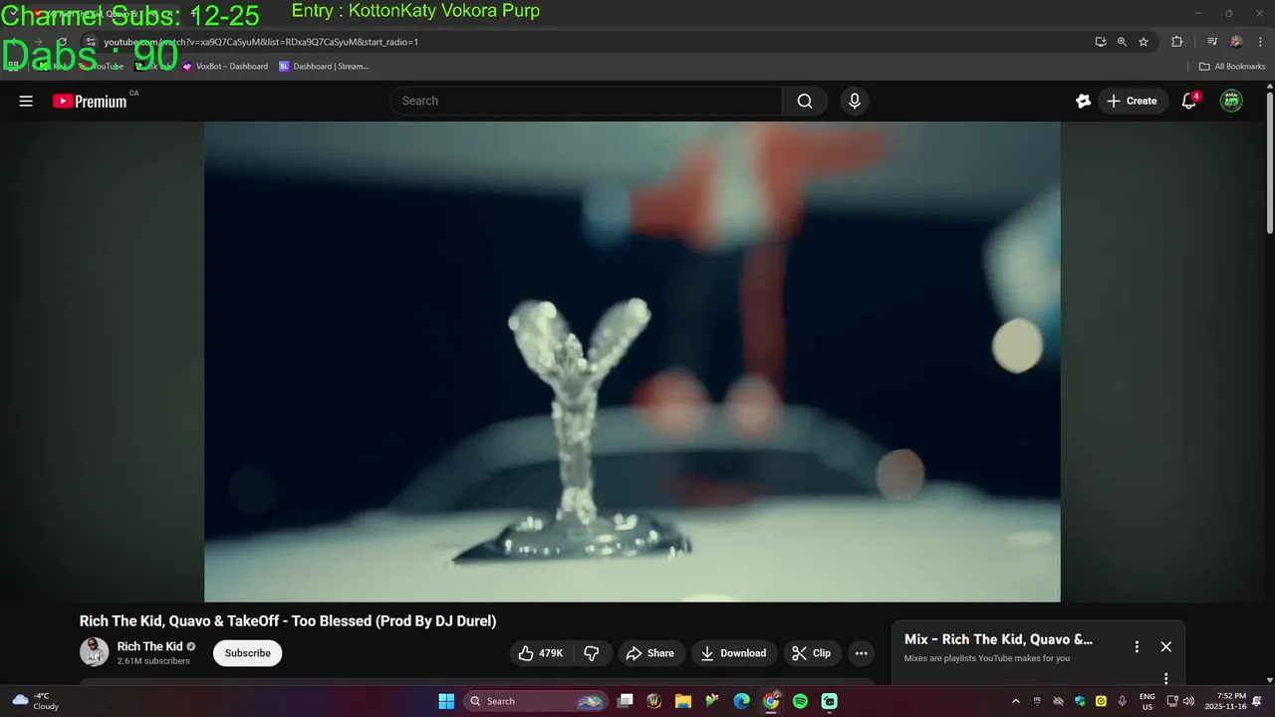Screen dimensions: 1275x717
Task: Start voice search with the microphone
Action: (854, 101)
